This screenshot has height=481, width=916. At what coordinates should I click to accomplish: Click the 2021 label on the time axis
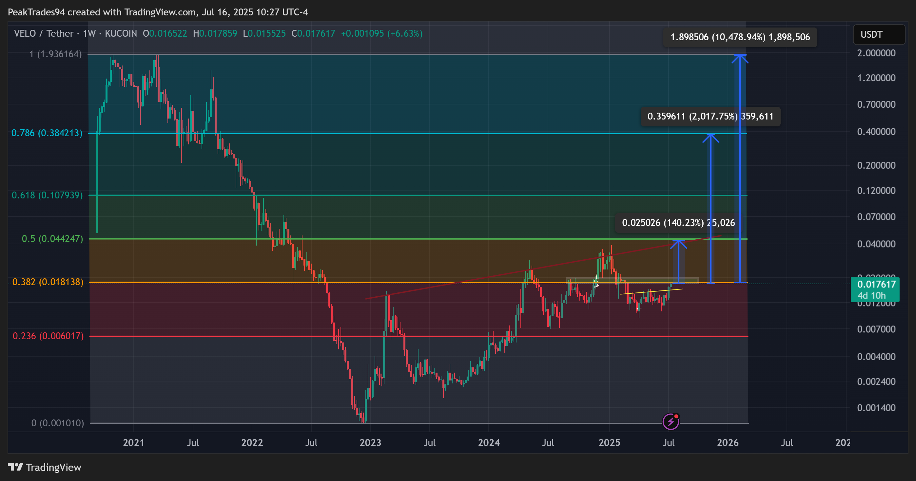[x=134, y=443]
